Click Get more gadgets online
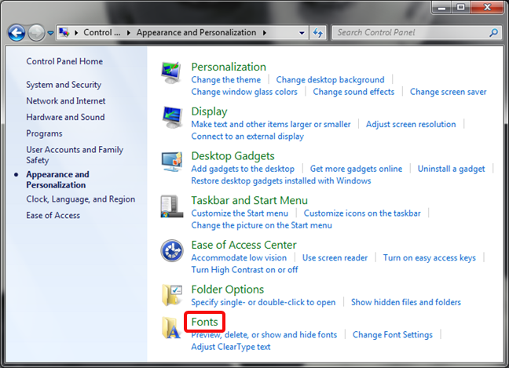 356,169
